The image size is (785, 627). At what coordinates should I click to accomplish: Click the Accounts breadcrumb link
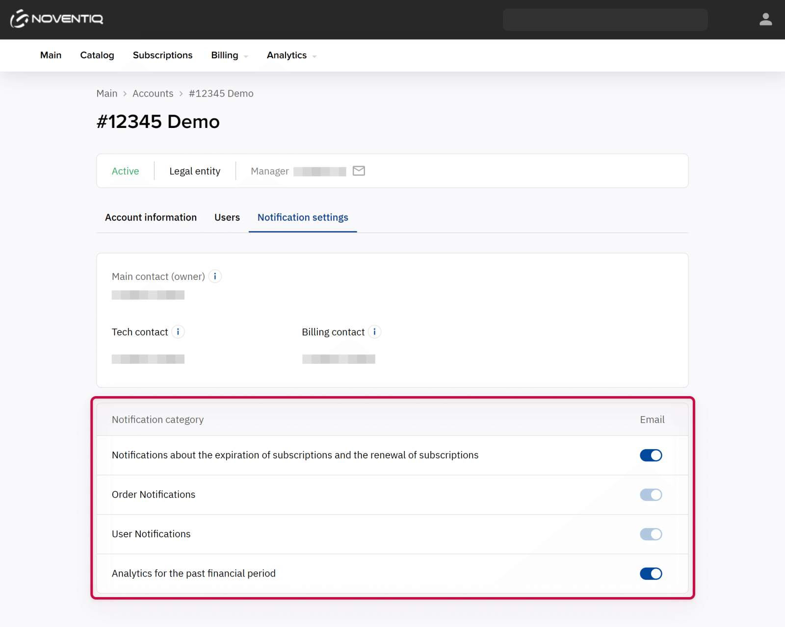(153, 94)
